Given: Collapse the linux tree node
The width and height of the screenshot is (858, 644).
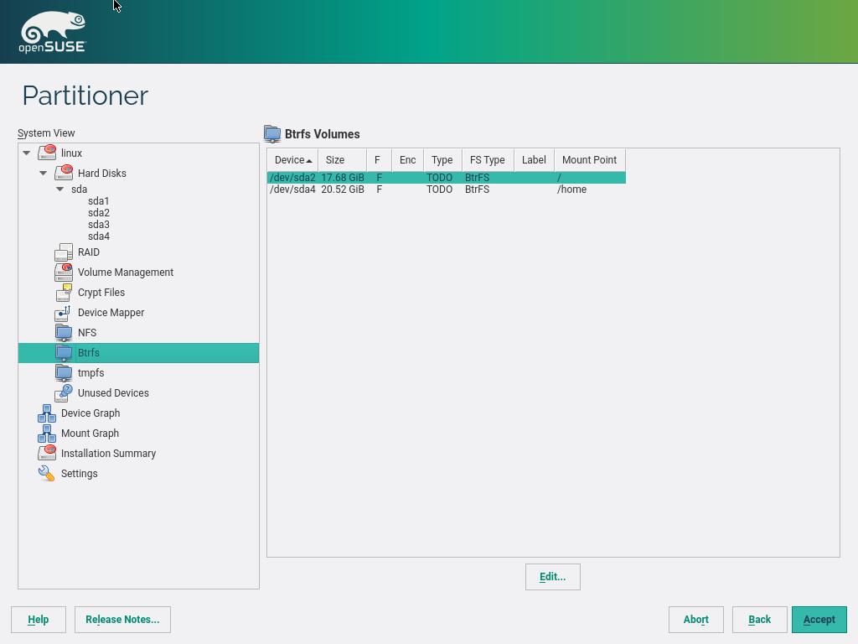Looking at the screenshot, I should point(27,153).
